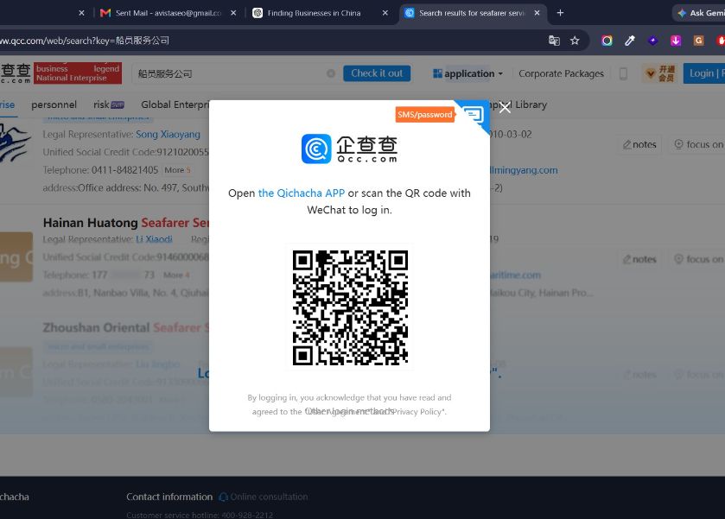
Task: Clear the search box text
Action: (x=331, y=73)
